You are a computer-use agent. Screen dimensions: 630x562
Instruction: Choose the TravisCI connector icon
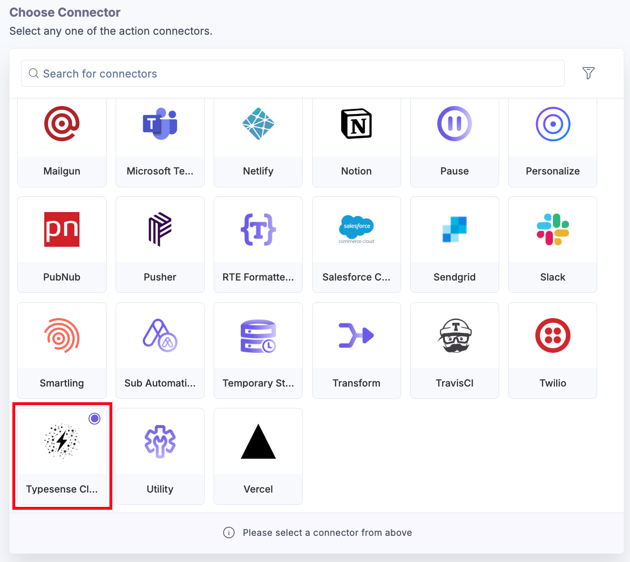454,335
